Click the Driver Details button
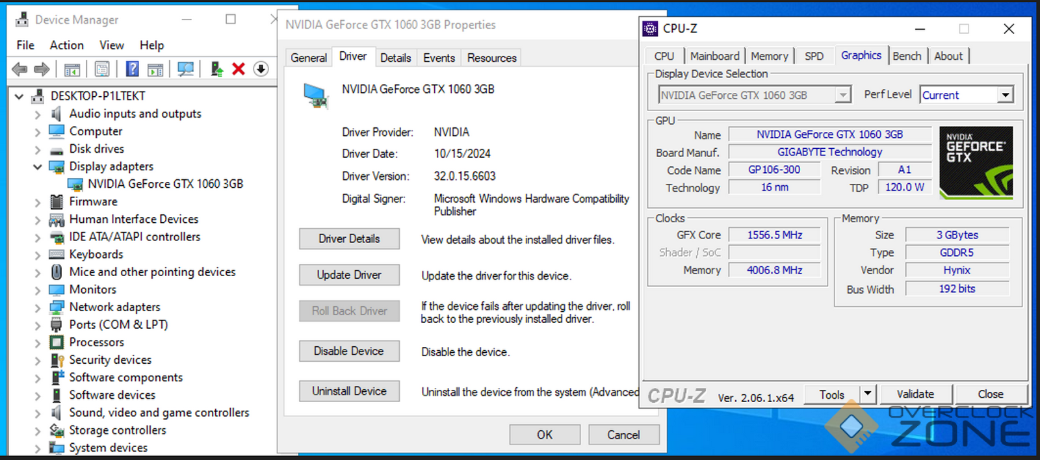The width and height of the screenshot is (1040, 460). 349,238
